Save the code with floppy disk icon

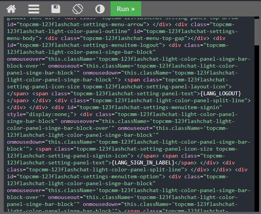[x=56, y=9]
